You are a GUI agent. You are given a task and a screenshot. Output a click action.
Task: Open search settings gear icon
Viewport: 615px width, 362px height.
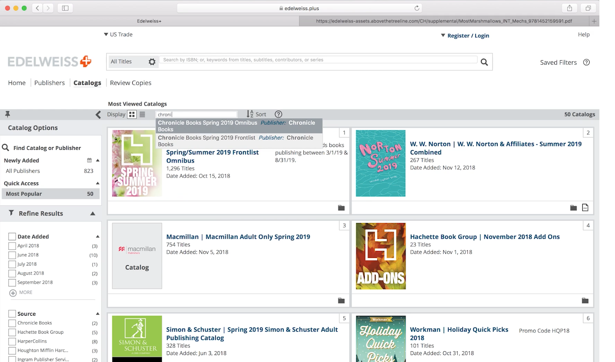(x=152, y=62)
